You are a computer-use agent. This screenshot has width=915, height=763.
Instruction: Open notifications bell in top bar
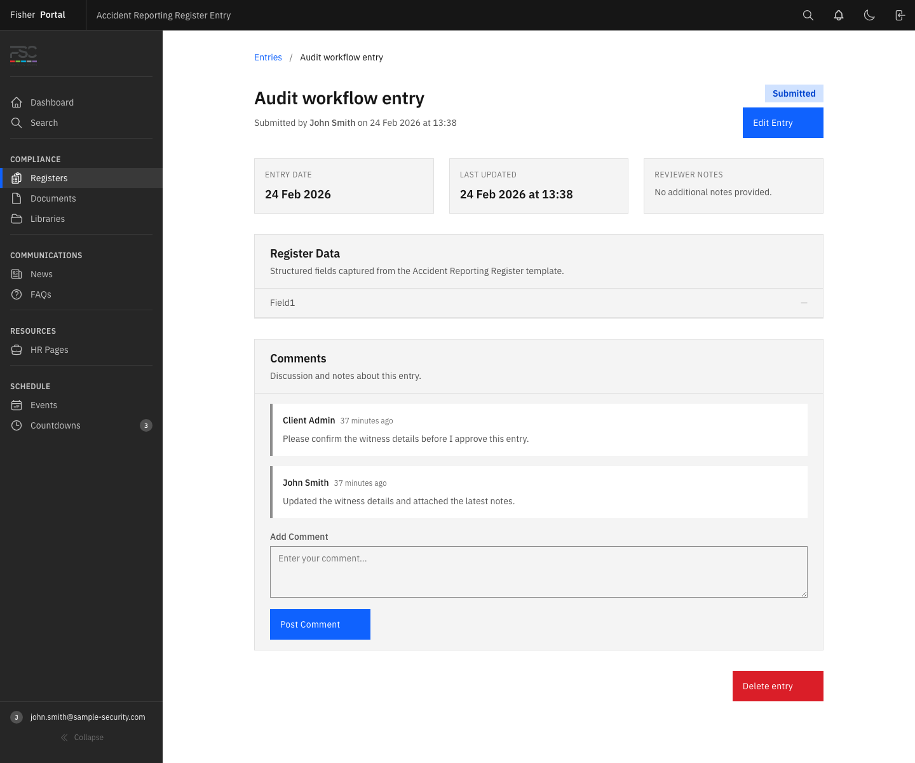839,15
